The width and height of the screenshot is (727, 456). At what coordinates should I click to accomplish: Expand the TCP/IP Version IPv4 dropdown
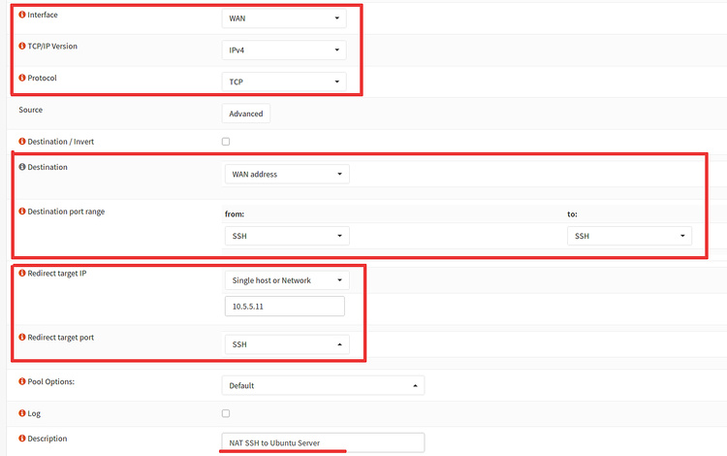tap(284, 49)
